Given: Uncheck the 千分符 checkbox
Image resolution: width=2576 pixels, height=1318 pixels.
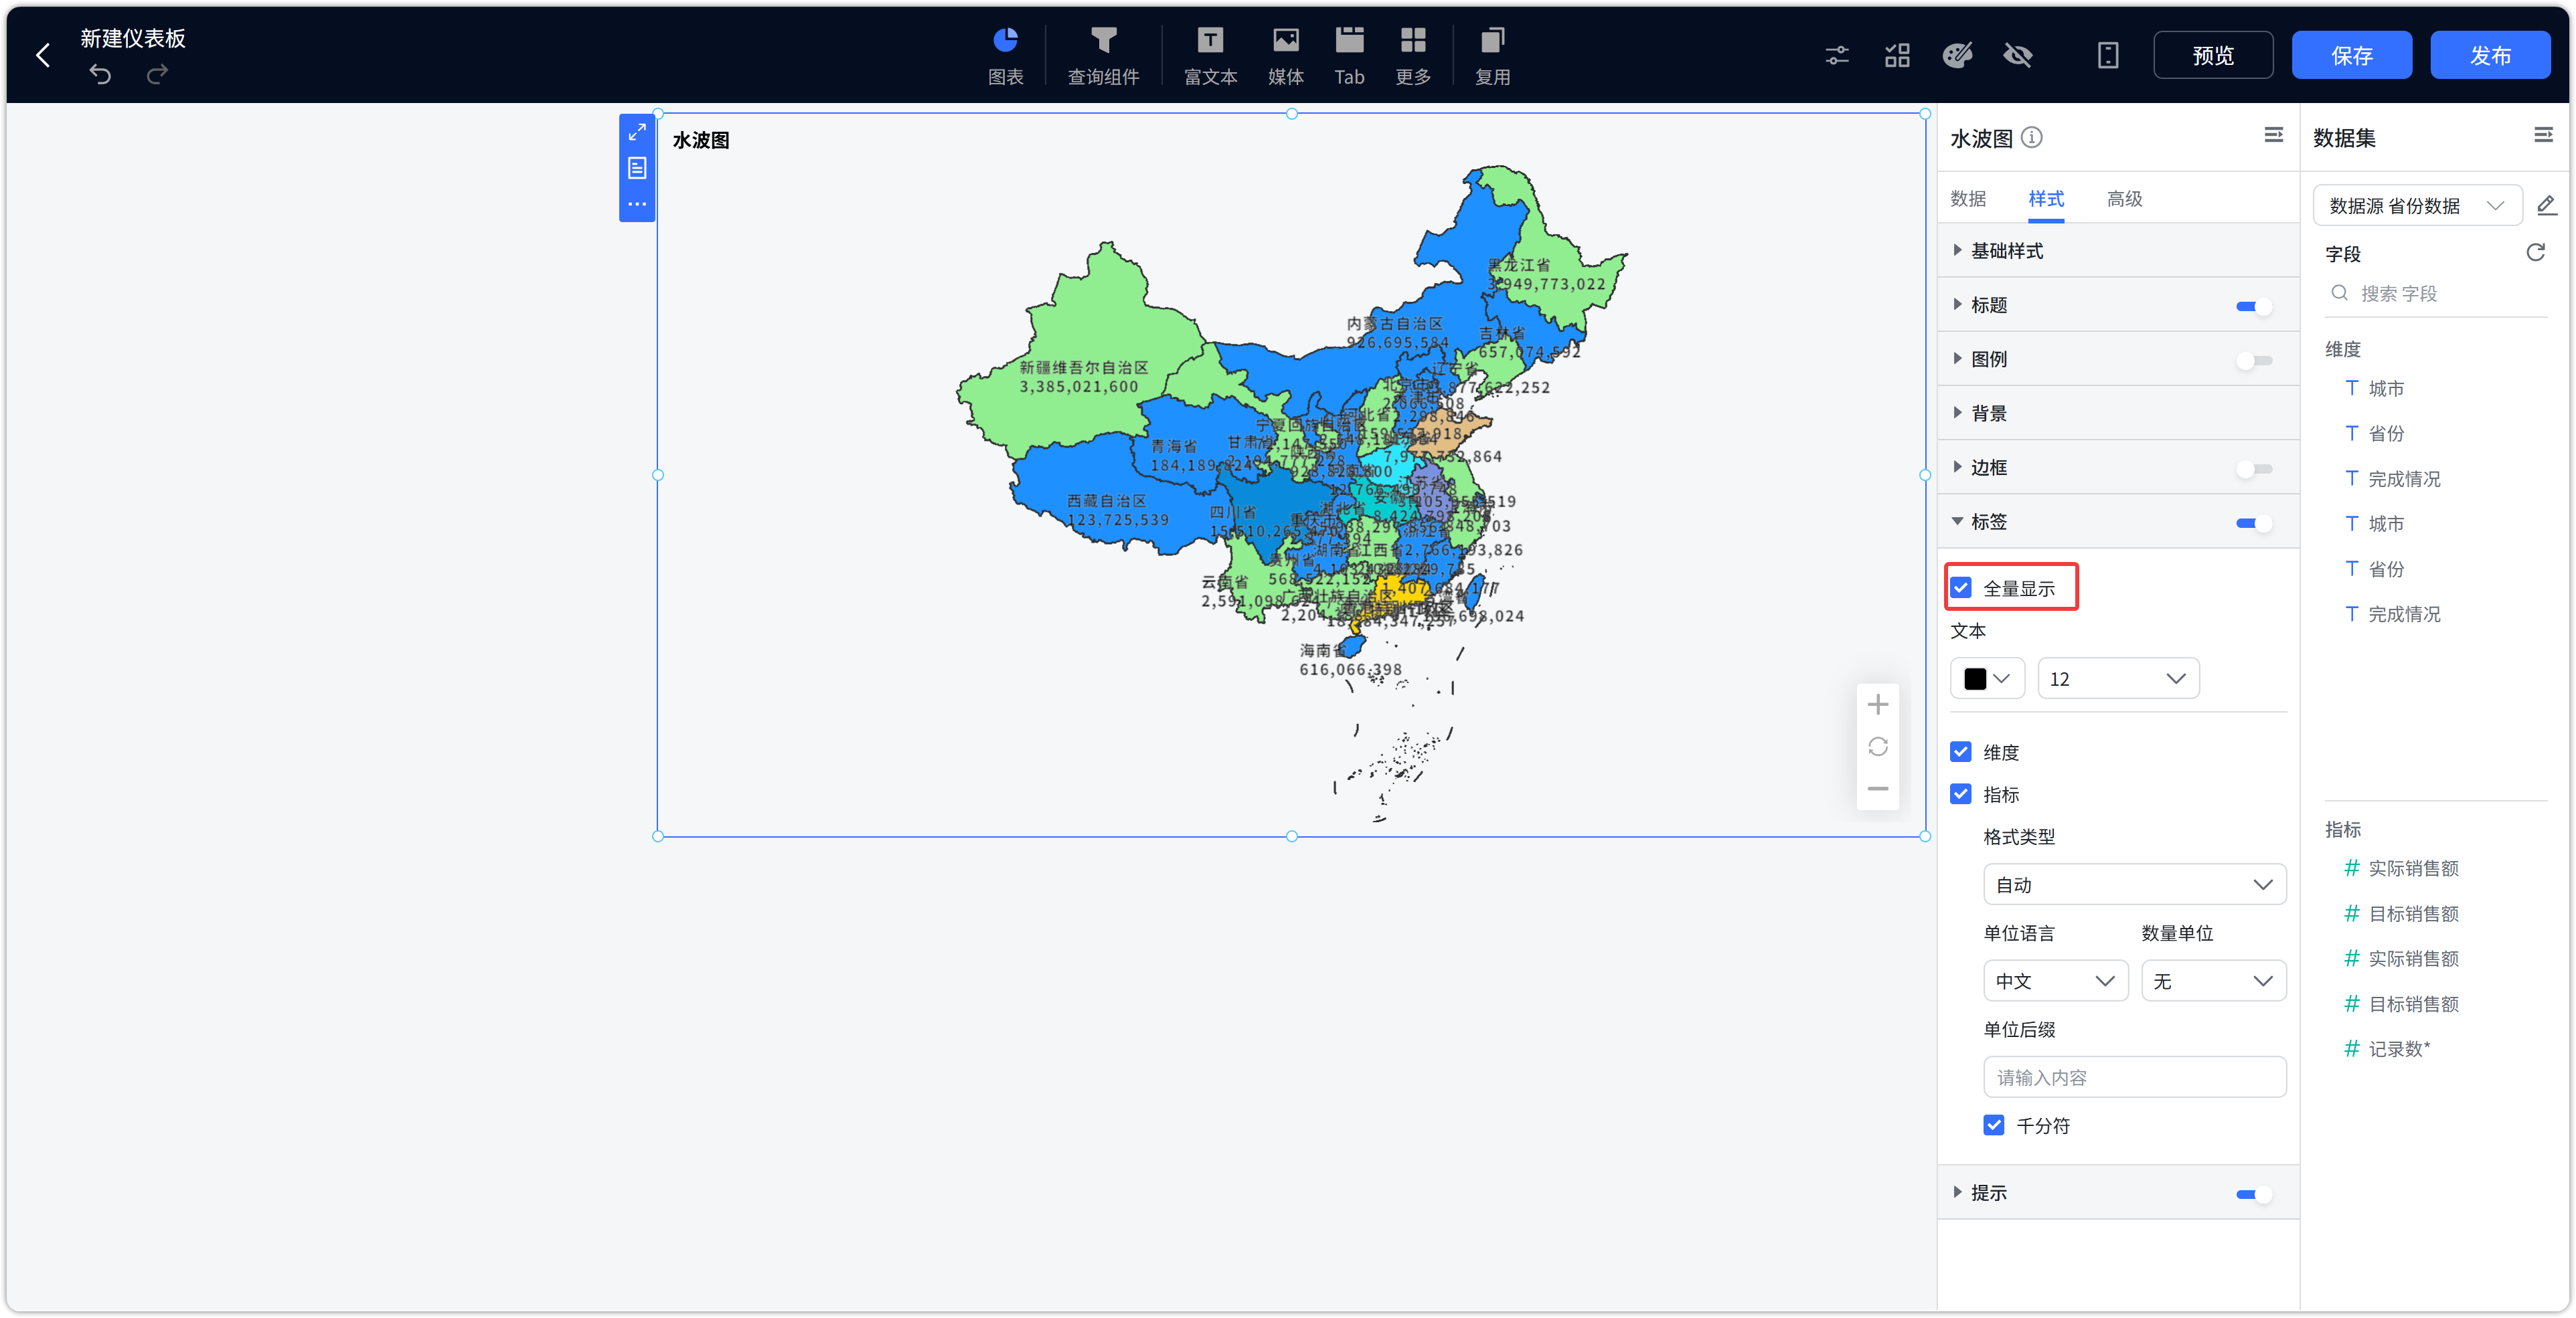Looking at the screenshot, I should point(1994,1124).
